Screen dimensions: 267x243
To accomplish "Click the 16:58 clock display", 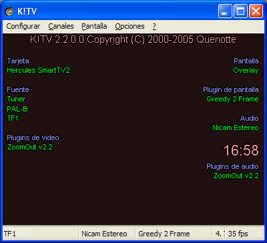I will click(x=241, y=150).
